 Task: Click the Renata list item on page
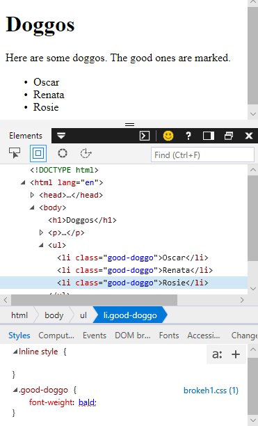pyautogui.click(x=49, y=95)
